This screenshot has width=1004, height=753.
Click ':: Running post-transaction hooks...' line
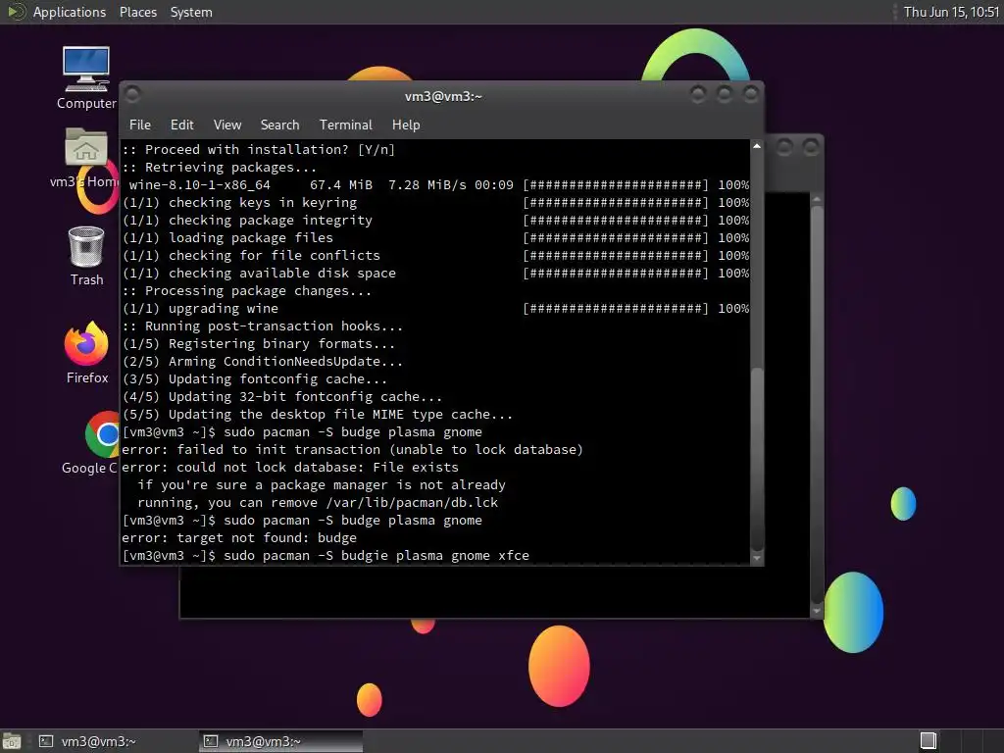click(263, 326)
